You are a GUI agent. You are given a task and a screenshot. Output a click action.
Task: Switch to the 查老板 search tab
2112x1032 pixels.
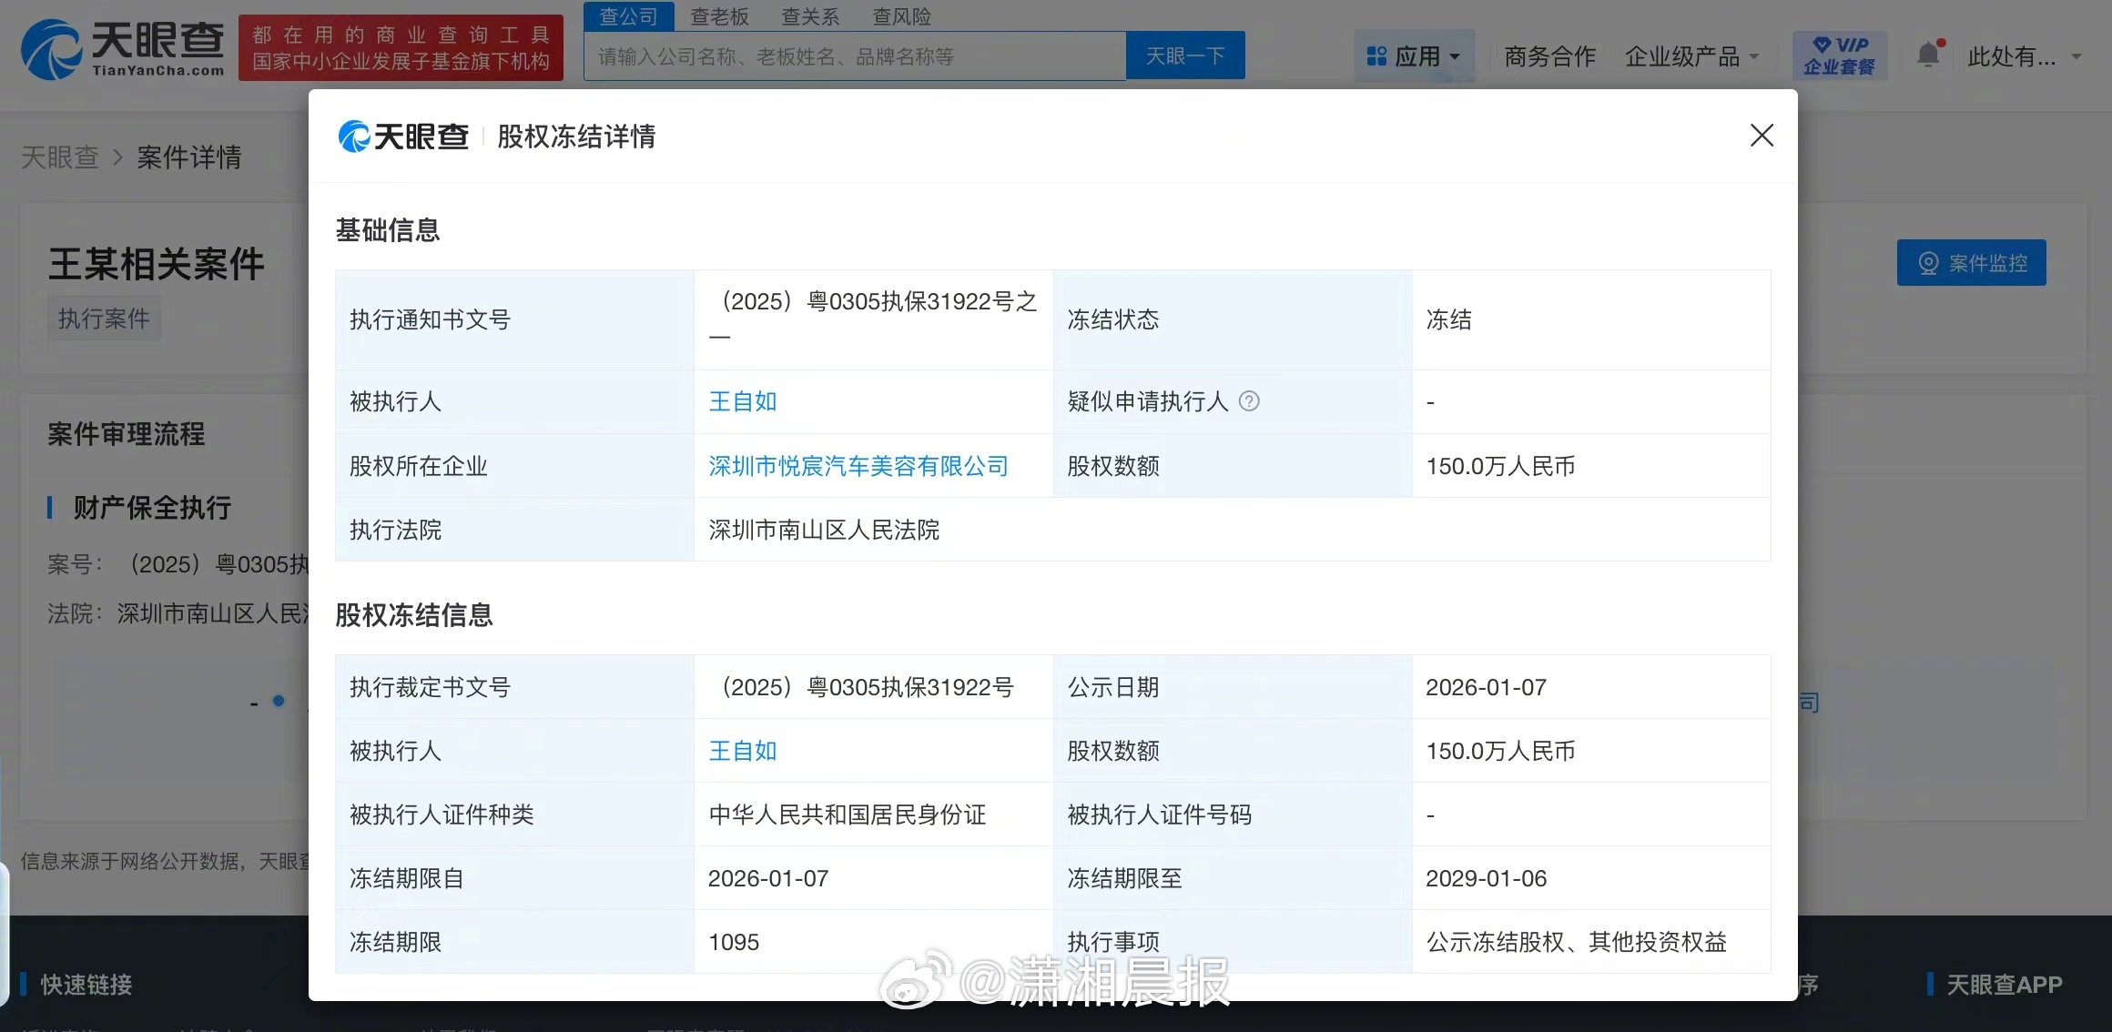pyautogui.click(x=719, y=16)
